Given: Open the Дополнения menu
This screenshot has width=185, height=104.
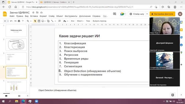Looking at the screenshot, I should click(x=85, y=16).
